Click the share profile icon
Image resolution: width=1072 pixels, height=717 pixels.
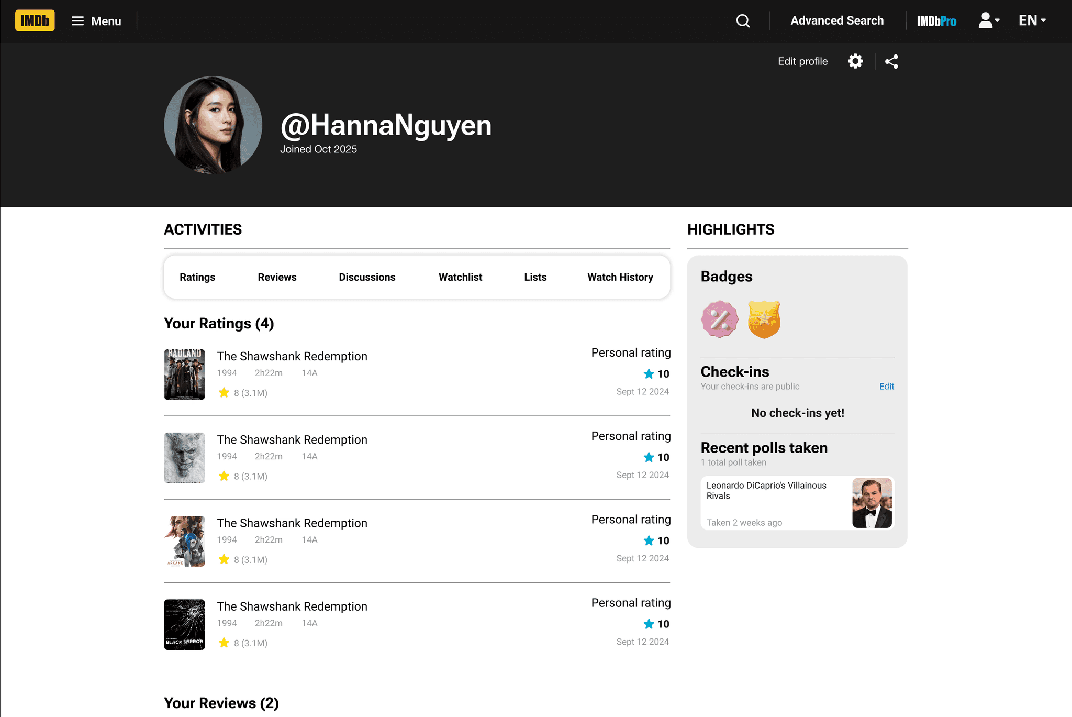point(891,61)
